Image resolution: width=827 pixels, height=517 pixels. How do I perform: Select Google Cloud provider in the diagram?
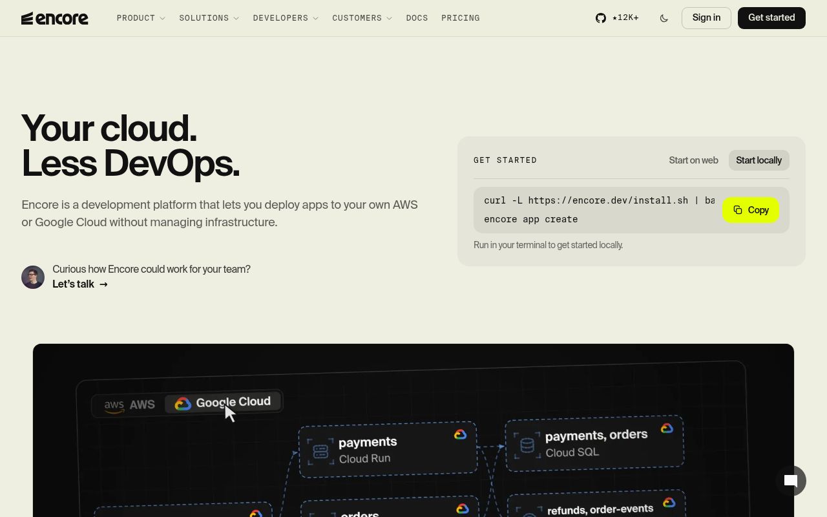223,403
